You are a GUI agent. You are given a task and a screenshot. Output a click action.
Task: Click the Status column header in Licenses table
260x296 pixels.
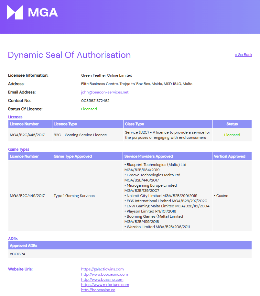coord(232,124)
